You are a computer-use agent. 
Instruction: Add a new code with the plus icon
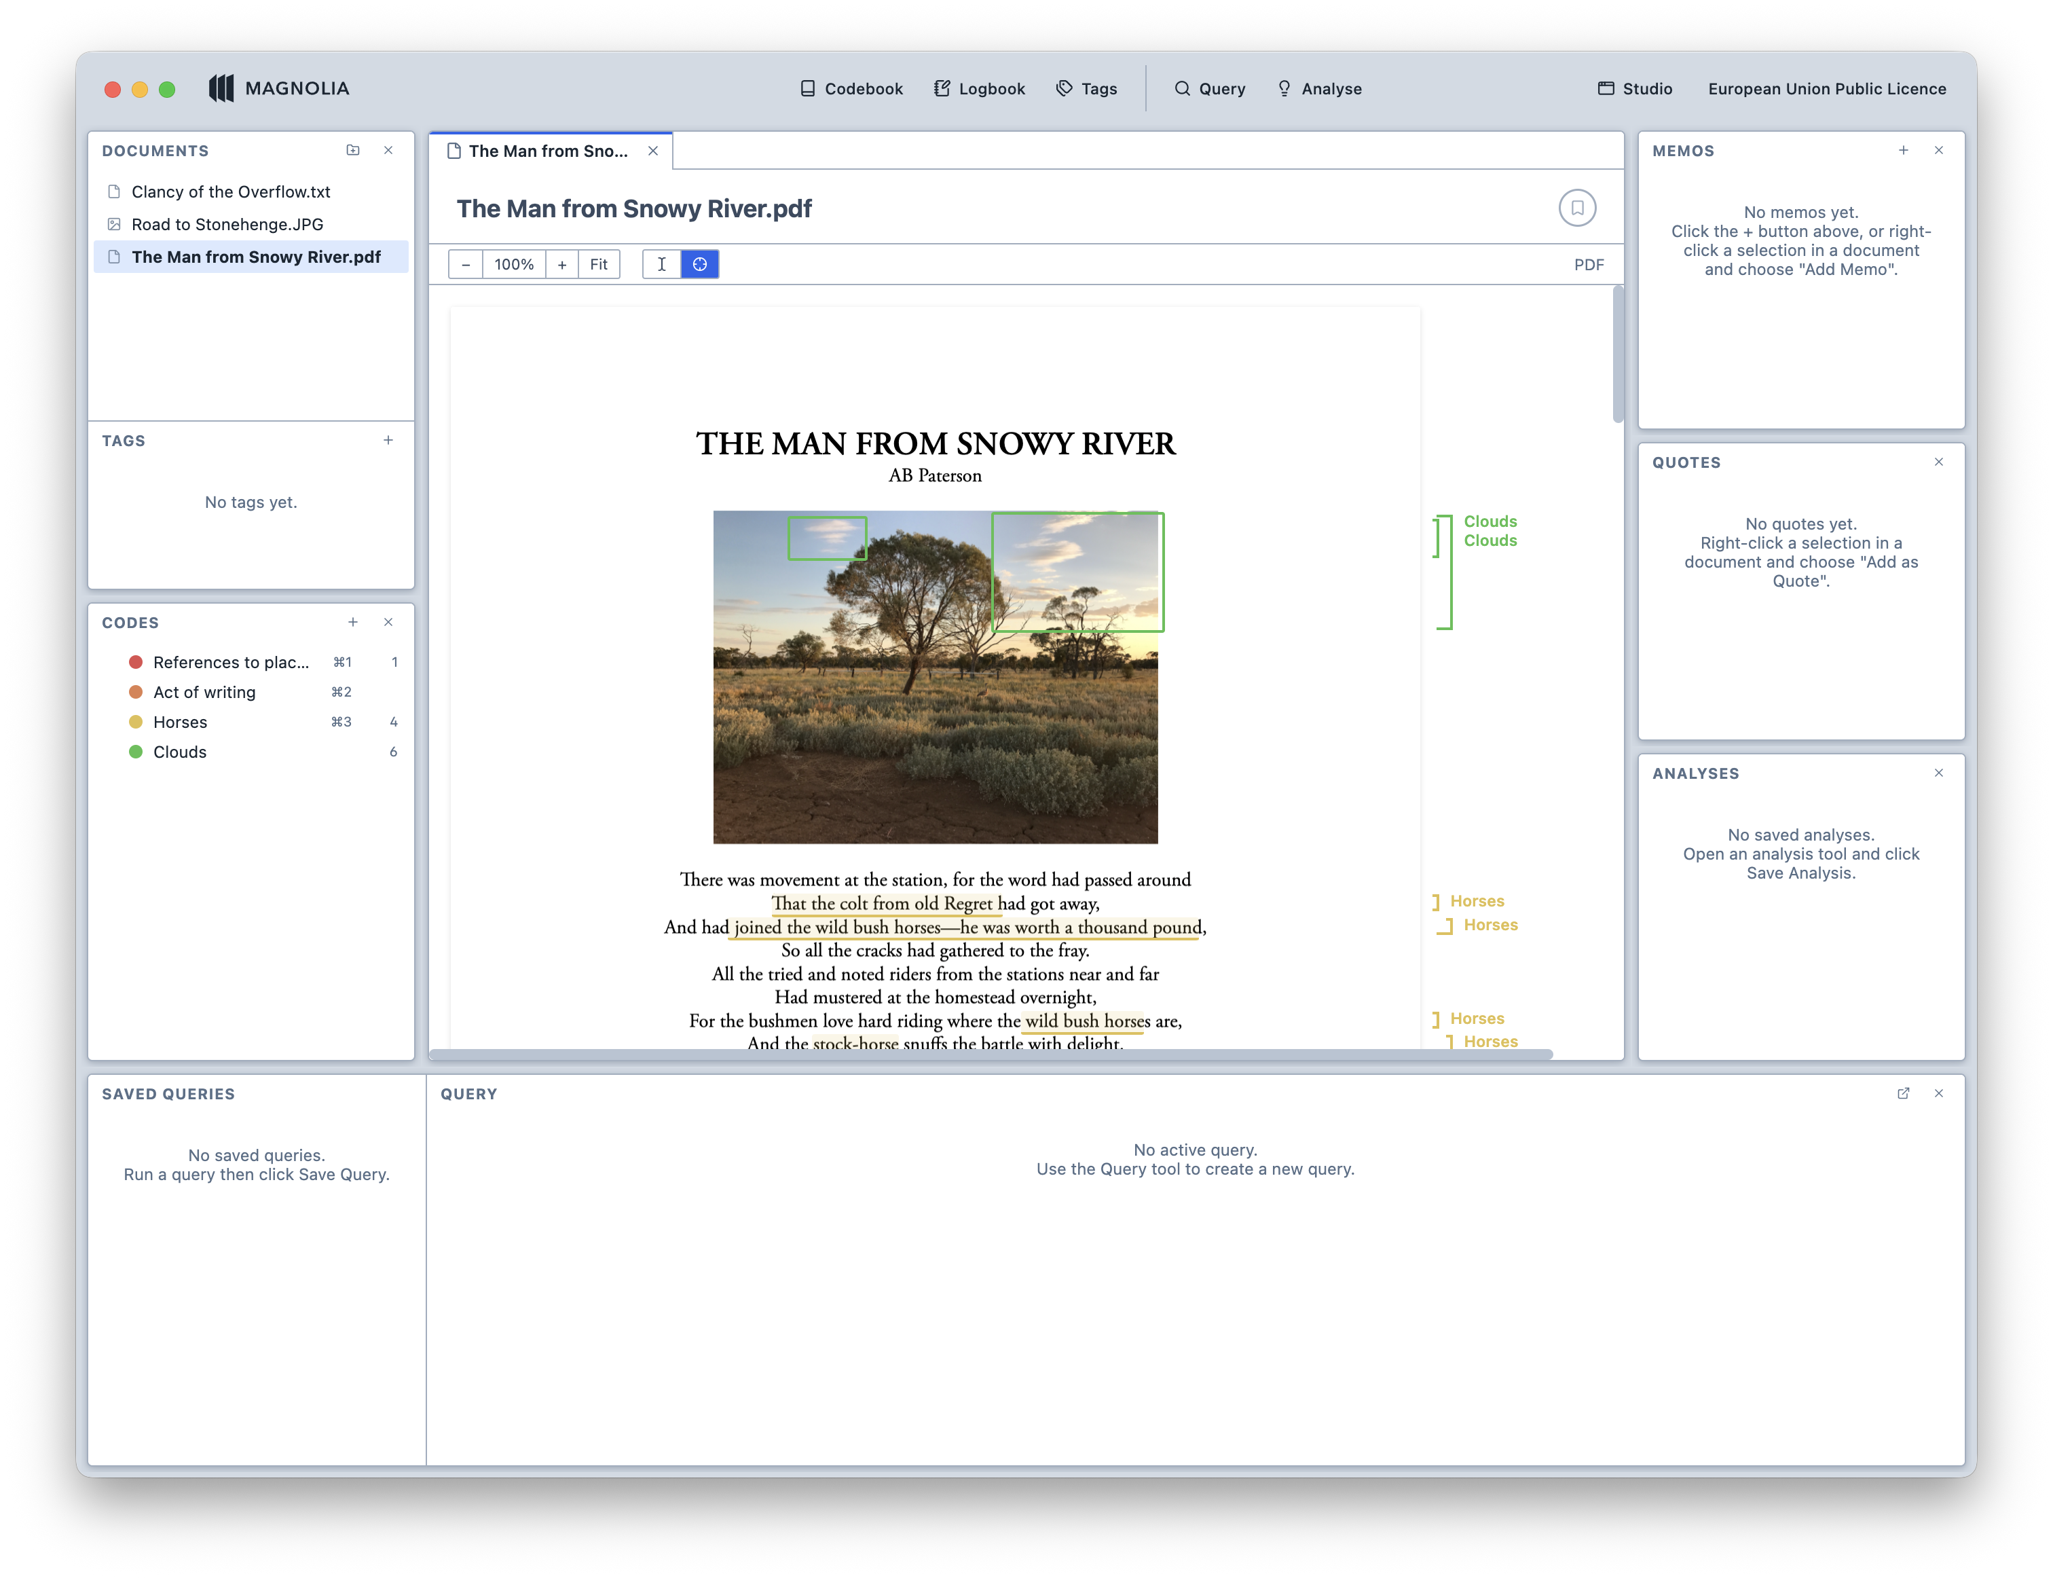353,623
